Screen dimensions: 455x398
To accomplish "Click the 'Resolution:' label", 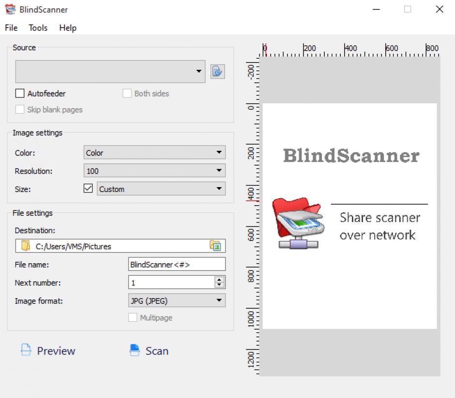I will click(34, 171).
